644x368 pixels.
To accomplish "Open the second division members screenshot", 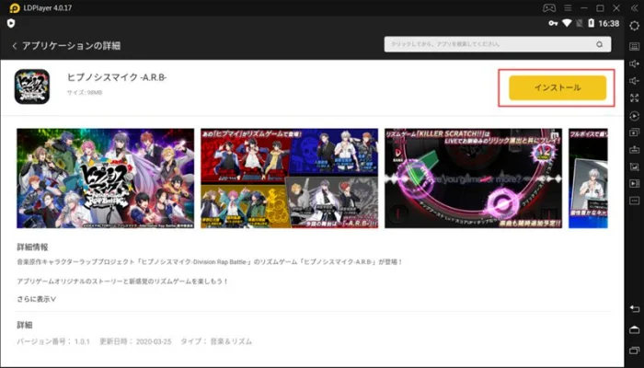I will tap(290, 178).
